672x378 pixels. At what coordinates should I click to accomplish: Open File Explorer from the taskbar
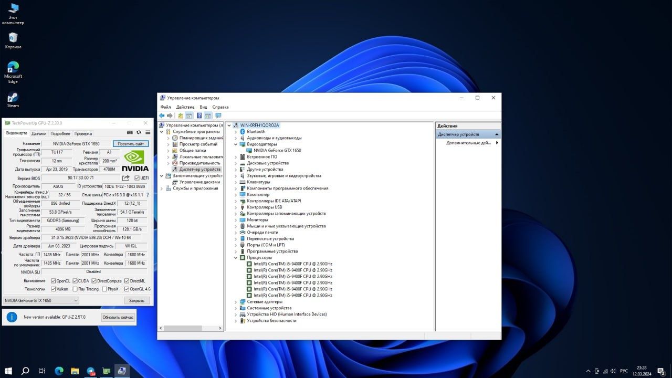75,371
